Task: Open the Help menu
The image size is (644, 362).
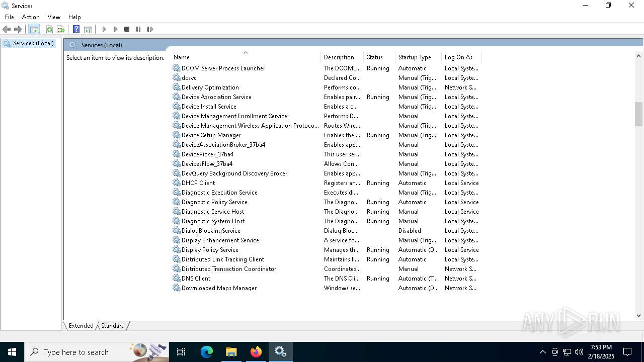Action: click(x=74, y=17)
